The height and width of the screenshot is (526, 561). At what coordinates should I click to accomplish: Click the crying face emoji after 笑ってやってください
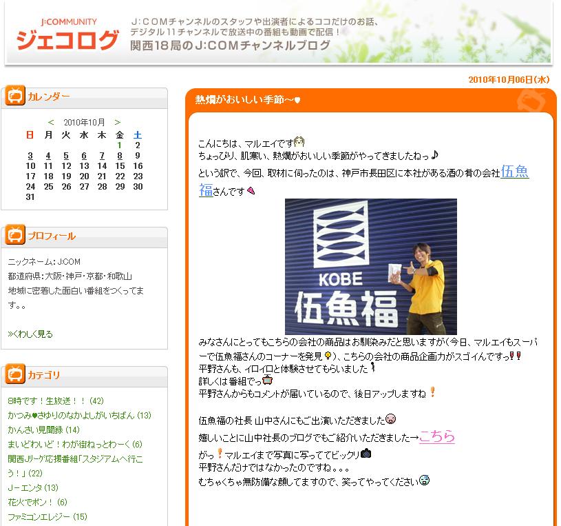(x=424, y=480)
